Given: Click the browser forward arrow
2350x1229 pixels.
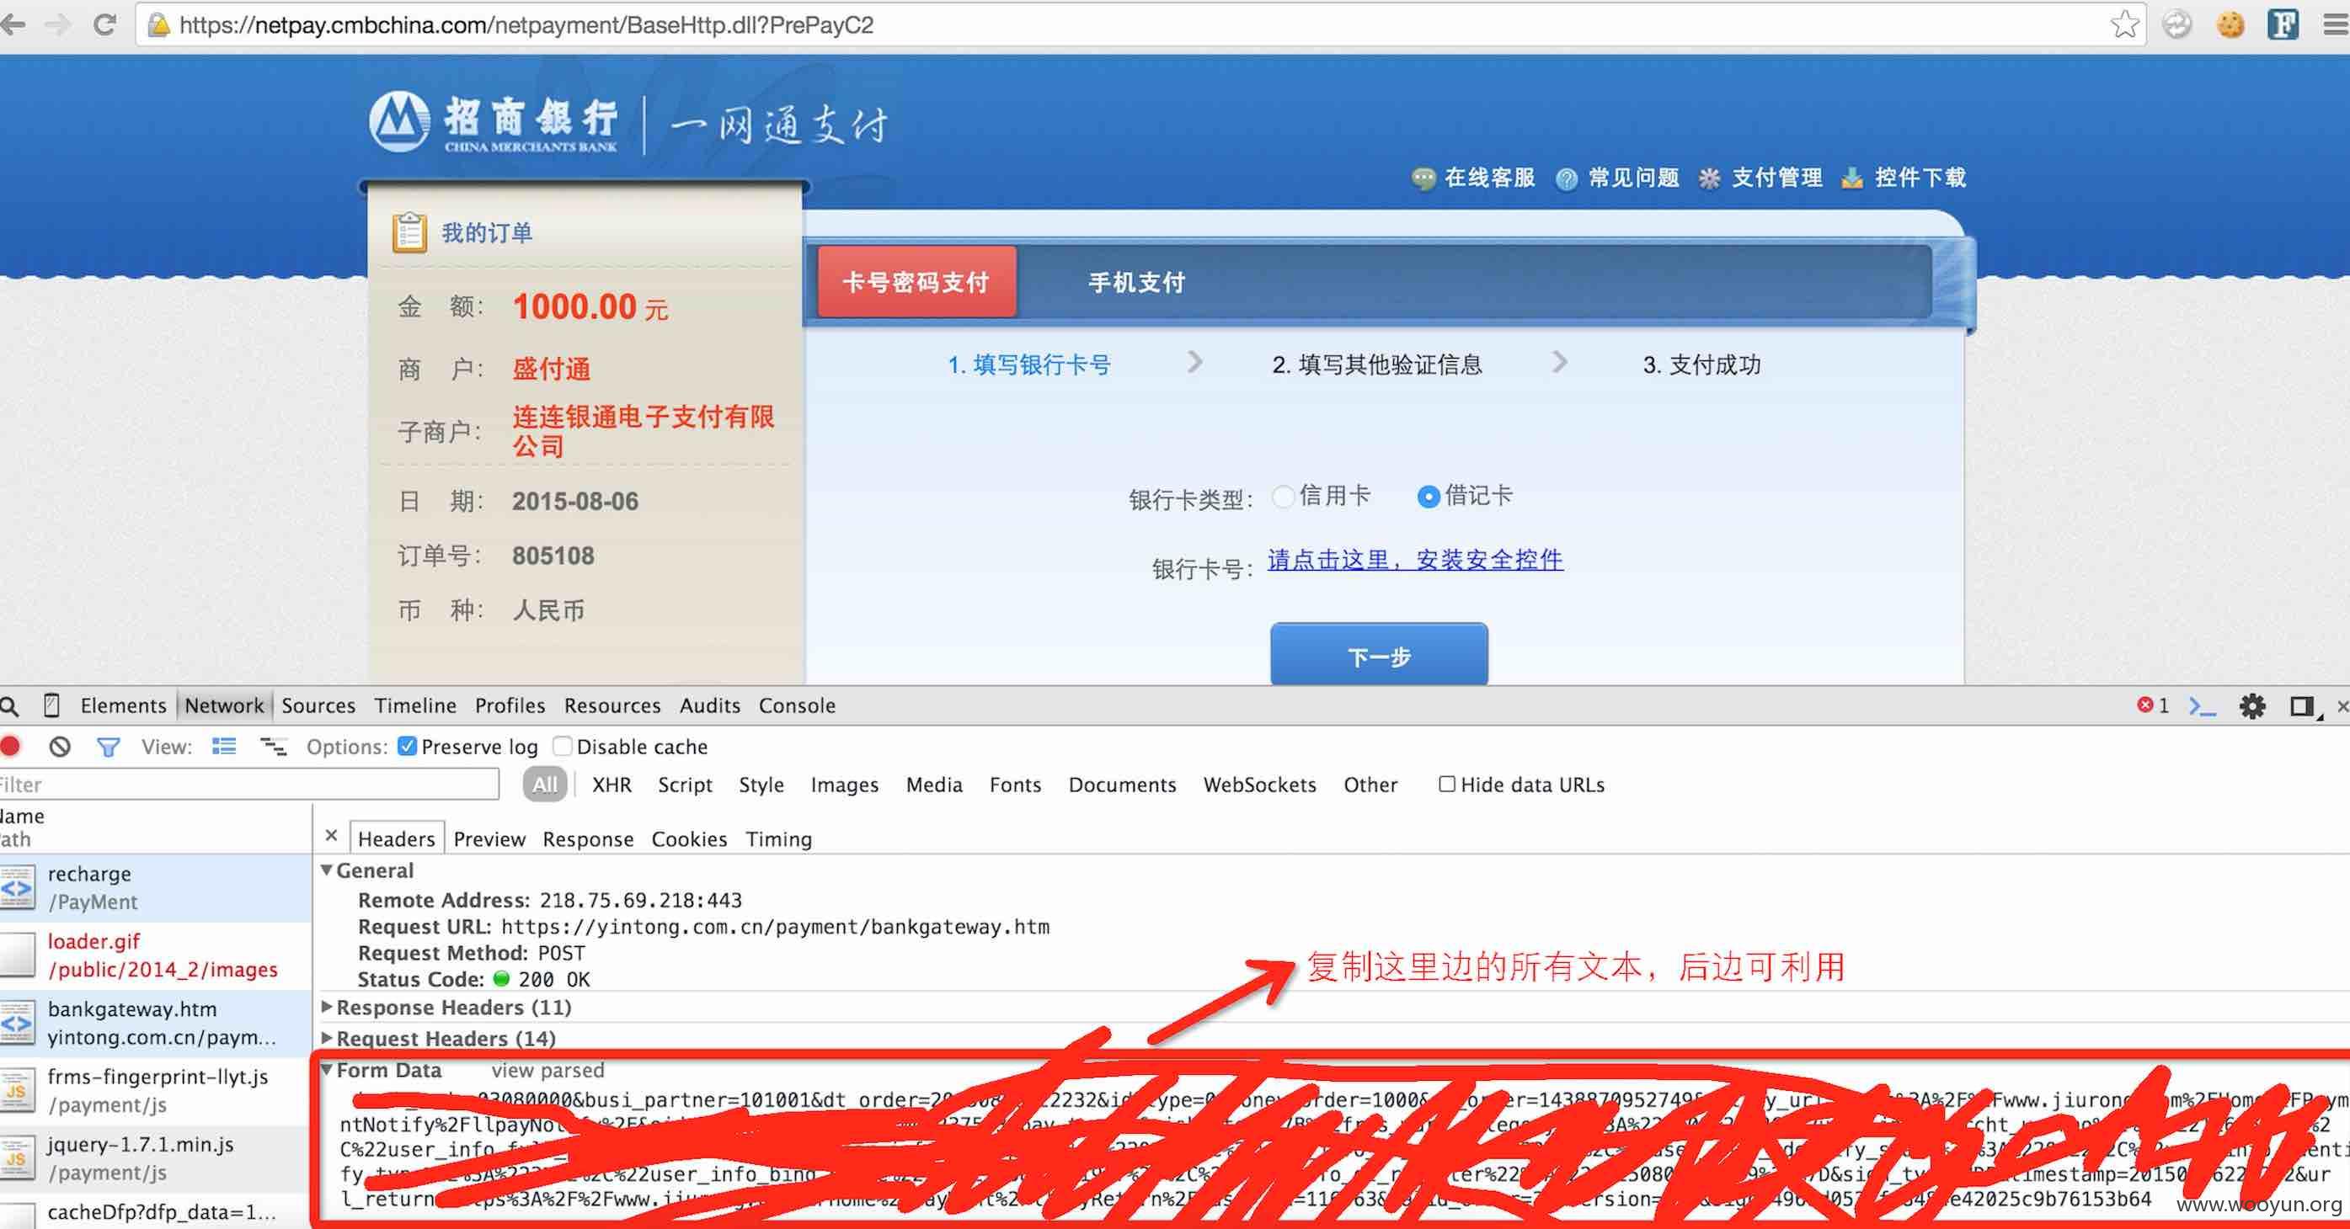Looking at the screenshot, I should tap(57, 24).
